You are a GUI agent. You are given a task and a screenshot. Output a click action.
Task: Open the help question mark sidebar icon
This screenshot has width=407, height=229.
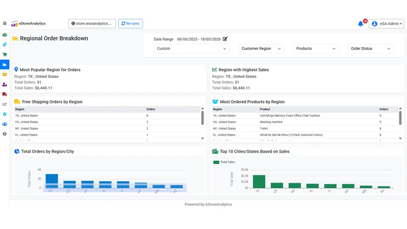click(5, 134)
